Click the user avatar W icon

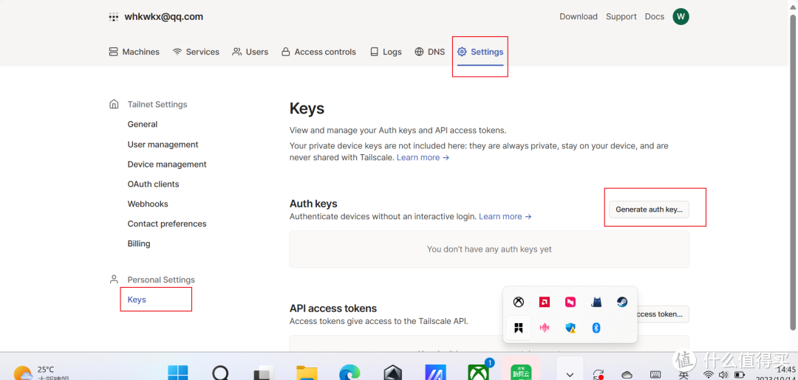click(681, 16)
